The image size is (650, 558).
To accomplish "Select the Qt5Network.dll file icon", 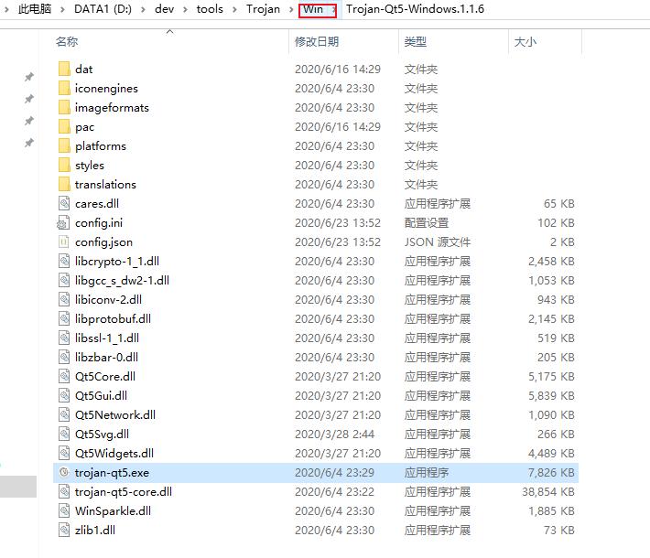I will click(x=64, y=414).
